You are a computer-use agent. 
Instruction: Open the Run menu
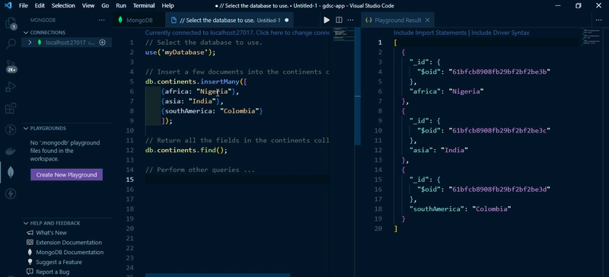121,5
